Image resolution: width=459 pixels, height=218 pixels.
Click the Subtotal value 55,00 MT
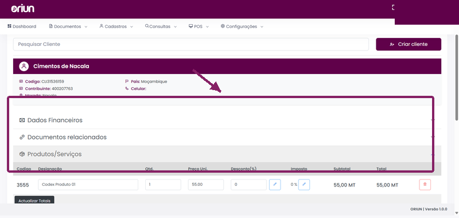coord(345,185)
